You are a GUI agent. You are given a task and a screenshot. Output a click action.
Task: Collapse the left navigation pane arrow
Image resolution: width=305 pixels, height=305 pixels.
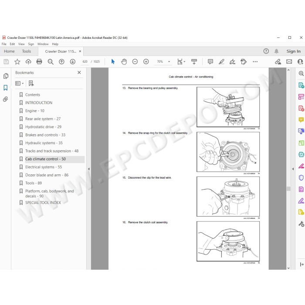point(89,169)
